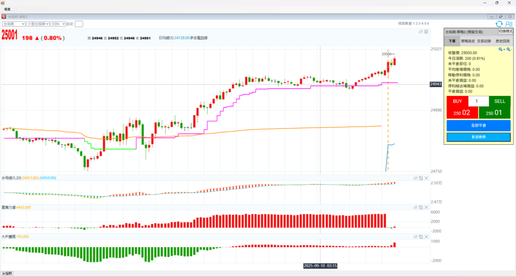
Task: Click the 收盤價: 25003.00 text
Action: click(463, 53)
